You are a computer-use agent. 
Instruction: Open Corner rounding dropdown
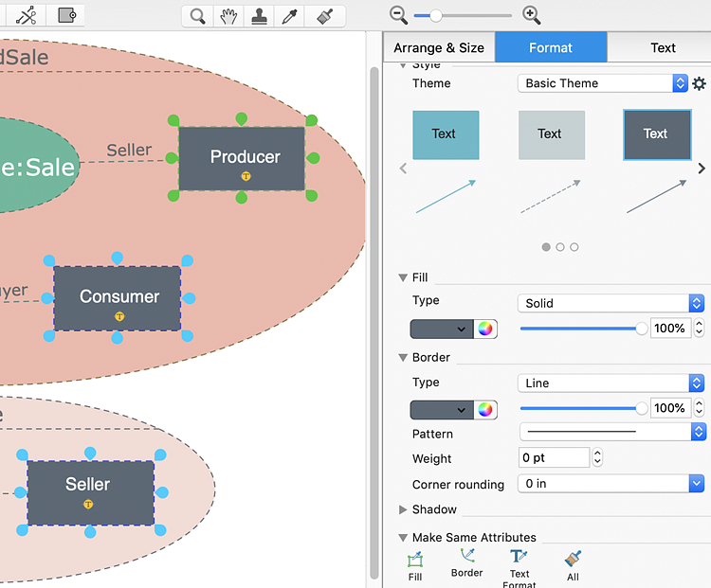pos(611,483)
